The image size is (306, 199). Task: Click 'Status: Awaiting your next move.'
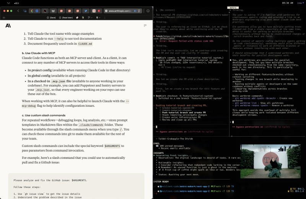click(x=179, y=175)
